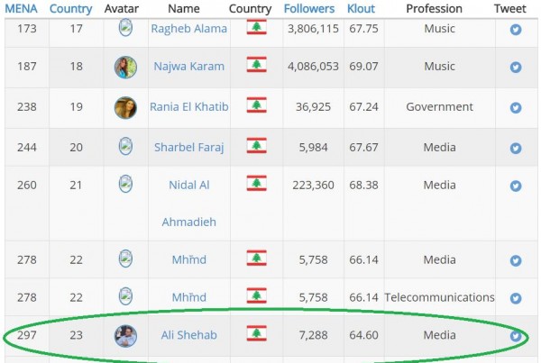Click tweet icon for Sharbel Faraj
The width and height of the screenshot is (541, 363).
516,147
